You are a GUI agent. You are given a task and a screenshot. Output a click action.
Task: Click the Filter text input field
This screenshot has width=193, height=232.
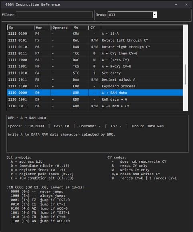54,15
